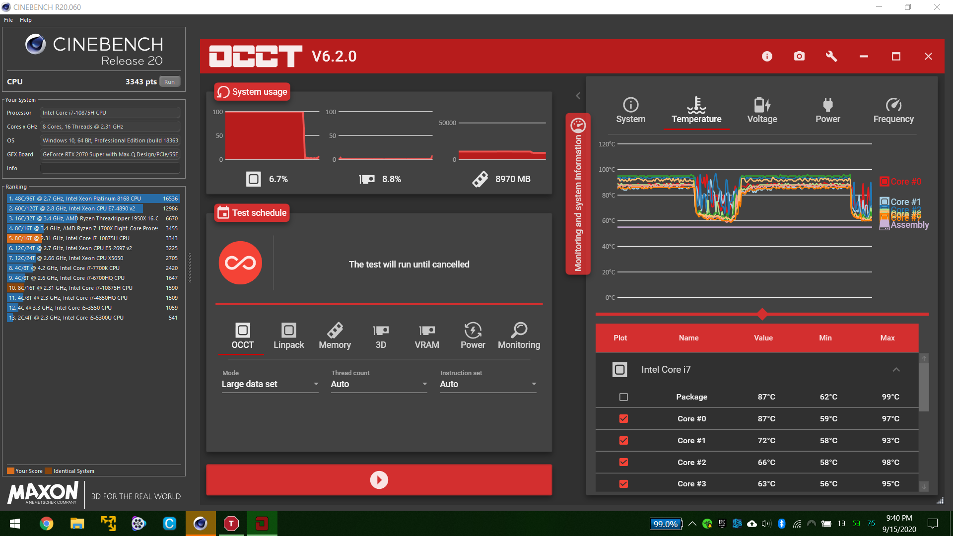Click the 99.0% battery indicator in the taskbar
The height and width of the screenshot is (536, 953).
(x=665, y=524)
